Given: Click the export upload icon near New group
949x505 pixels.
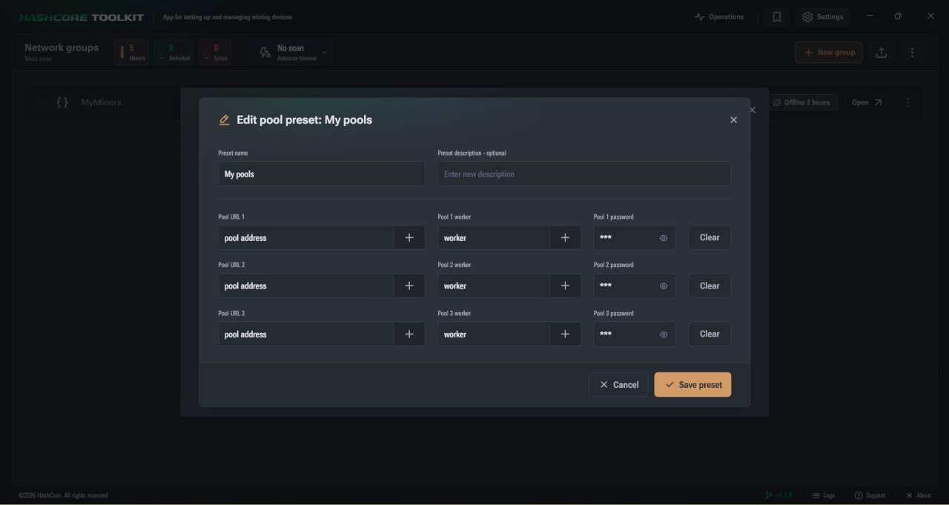Looking at the screenshot, I should click(882, 53).
